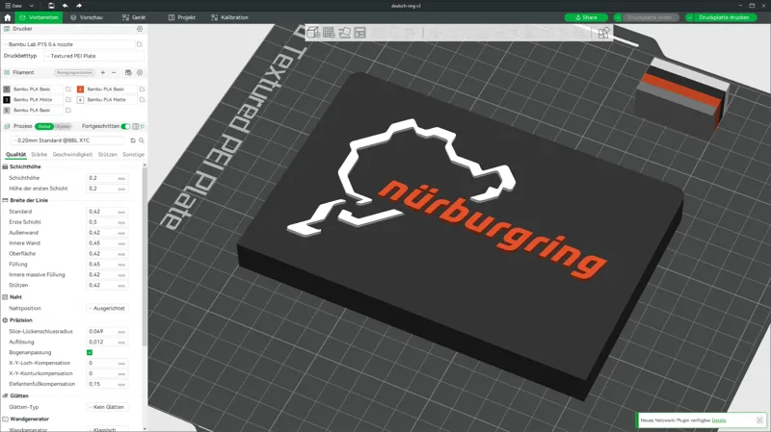Open the Druckplatte drucken dropdown arrow
Screen dimensions: 771x432
click(x=689, y=17)
